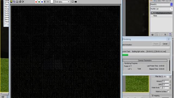
Task: Cancel the rendering
Action: click(165, 44)
